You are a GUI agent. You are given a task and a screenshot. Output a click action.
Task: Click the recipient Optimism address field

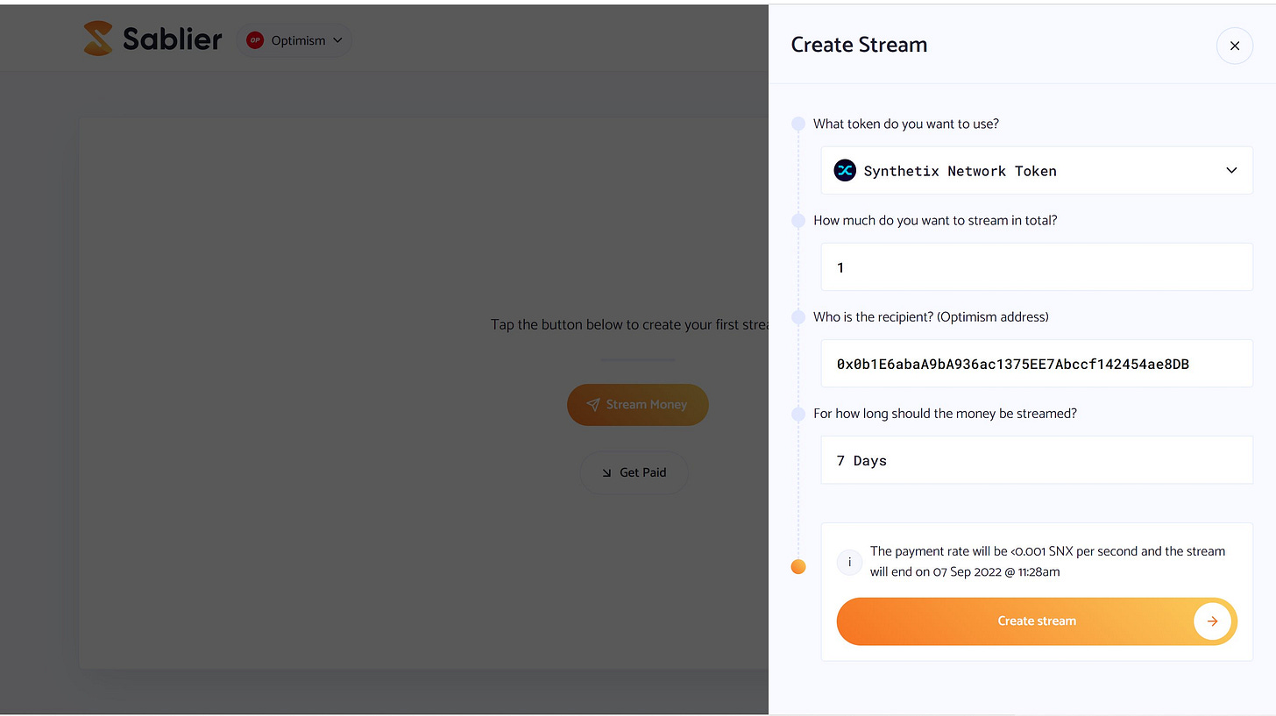pyautogui.click(x=1037, y=364)
